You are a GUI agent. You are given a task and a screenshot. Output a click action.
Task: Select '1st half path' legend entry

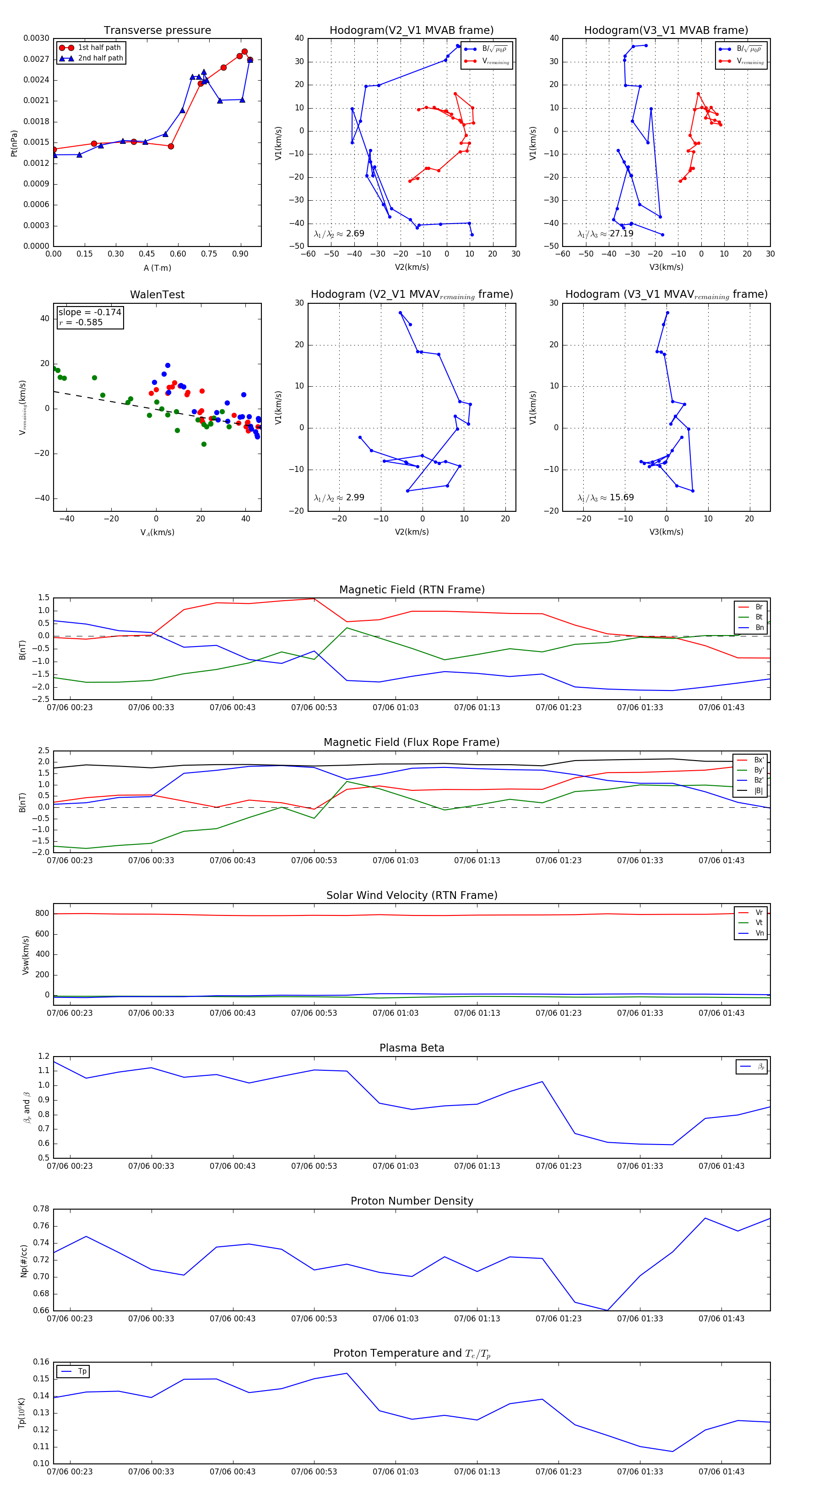tap(91, 48)
